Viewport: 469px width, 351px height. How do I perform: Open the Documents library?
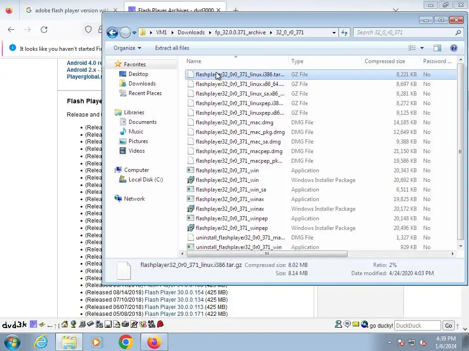click(142, 122)
